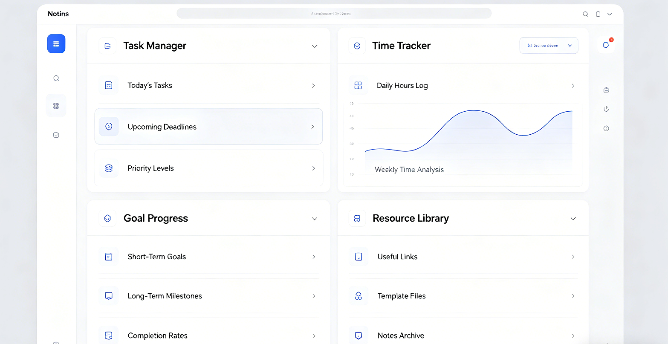The image size is (668, 344).
Task: Collapse the Task Manager panel
Action: click(x=315, y=46)
